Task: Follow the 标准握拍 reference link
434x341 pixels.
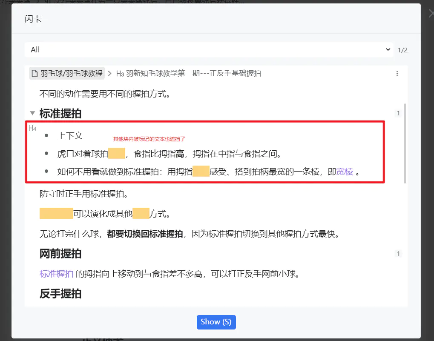Action: pyautogui.click(x=57, y=274)
